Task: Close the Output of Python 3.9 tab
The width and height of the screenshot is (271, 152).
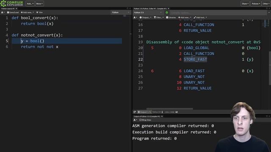Action: [x=162, y=117]
